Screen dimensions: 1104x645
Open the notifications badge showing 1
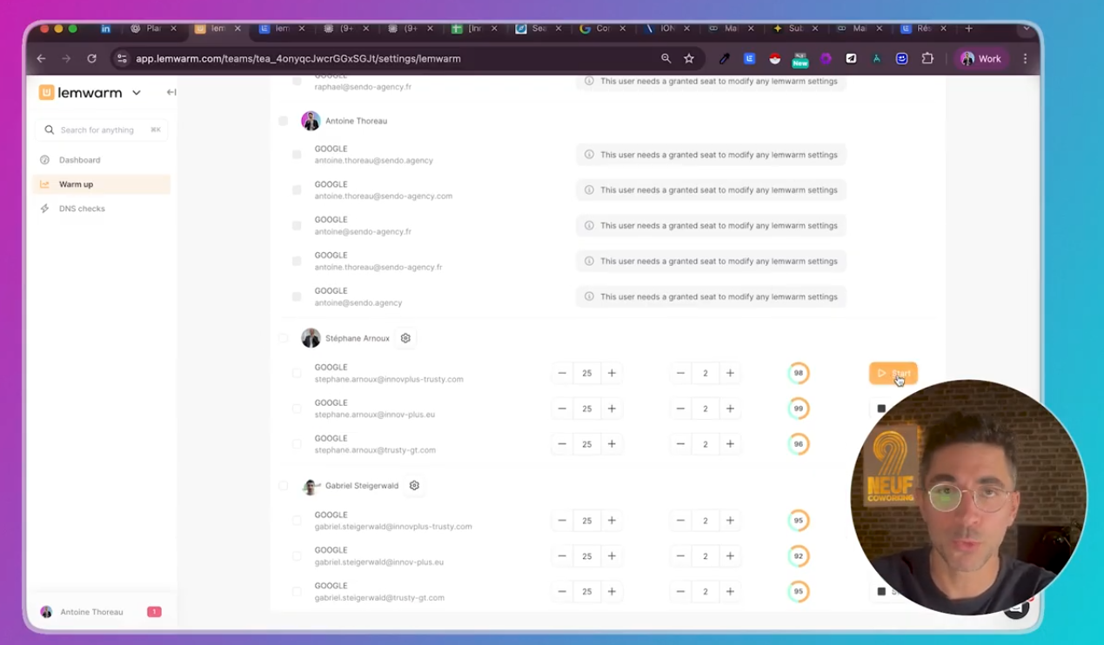(x=154, y=612)
